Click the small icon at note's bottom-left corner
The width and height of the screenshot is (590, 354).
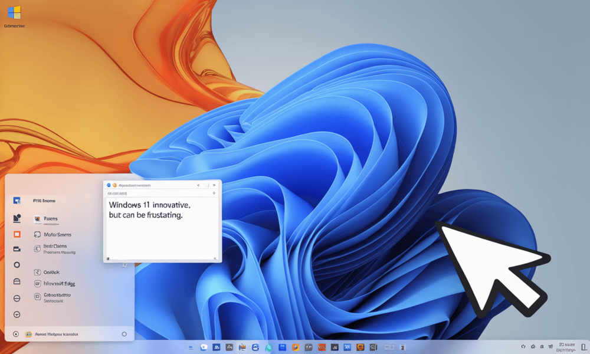tap(109, 258)
